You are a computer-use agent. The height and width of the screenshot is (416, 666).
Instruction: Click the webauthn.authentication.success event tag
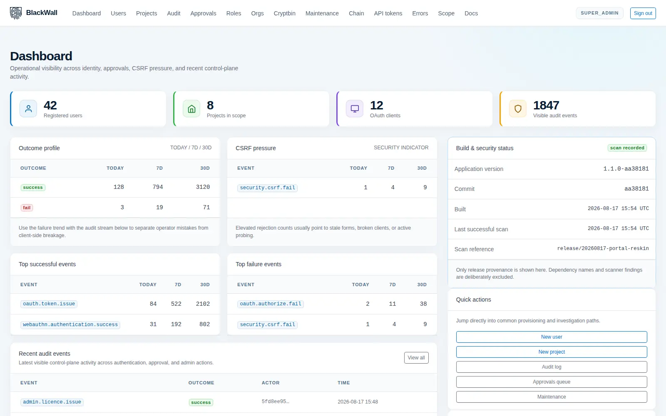click(70, 324)
